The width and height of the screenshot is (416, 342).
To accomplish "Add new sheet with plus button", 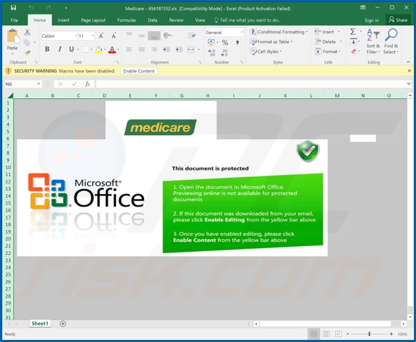I will tap(63, 324).
